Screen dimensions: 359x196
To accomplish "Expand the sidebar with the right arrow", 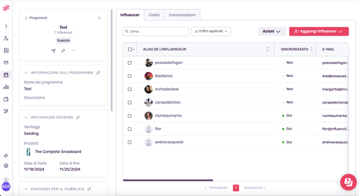I will (6, 26).
